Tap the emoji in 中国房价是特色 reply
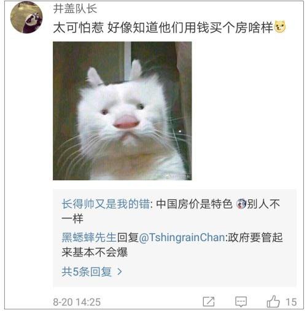The width and height of the screenshot is (307, 311). pyautogui.click(x=241, y=204)
